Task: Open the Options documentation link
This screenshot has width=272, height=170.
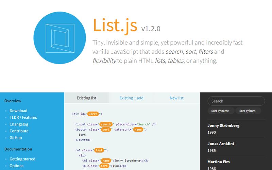Action: tap(16, 166)
